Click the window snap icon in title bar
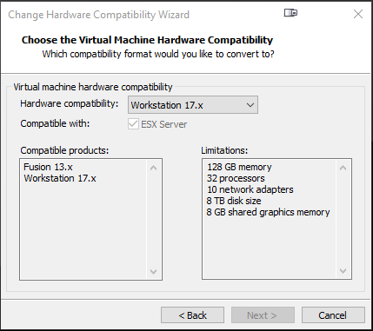This screenshot has width=373, height=331. 290,13
